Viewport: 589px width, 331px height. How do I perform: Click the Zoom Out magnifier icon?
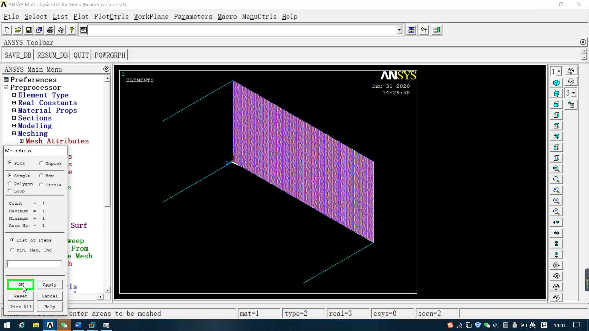[x=556, y=211]
